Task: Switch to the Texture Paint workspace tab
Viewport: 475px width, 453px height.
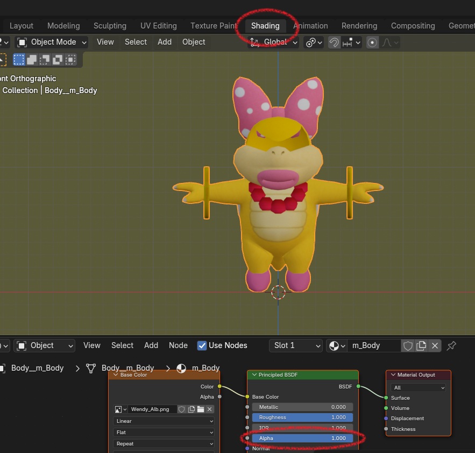Action: pyautogui.click(x=214, y=26)
